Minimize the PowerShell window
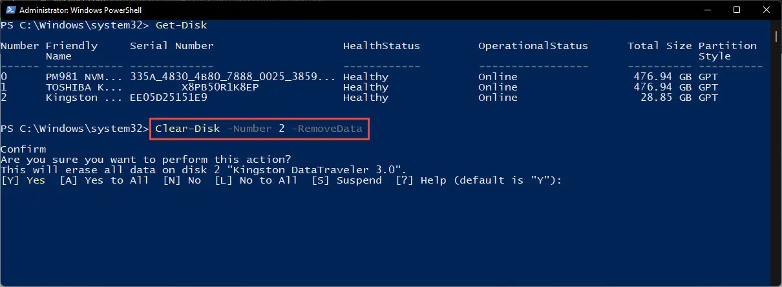Screen dimensions: 782x287 pos(706,10)
